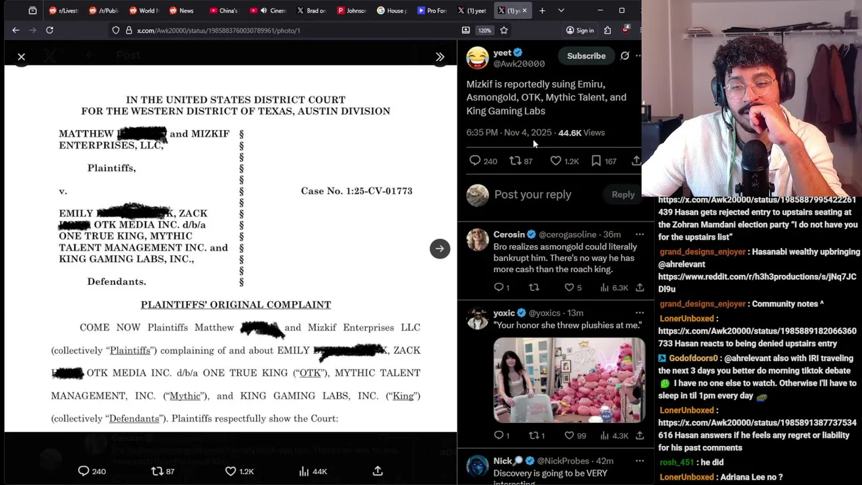Switch to the Johnson tab

coord(351,11)
